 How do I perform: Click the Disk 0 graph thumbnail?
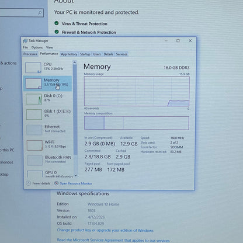click(34, 99)
